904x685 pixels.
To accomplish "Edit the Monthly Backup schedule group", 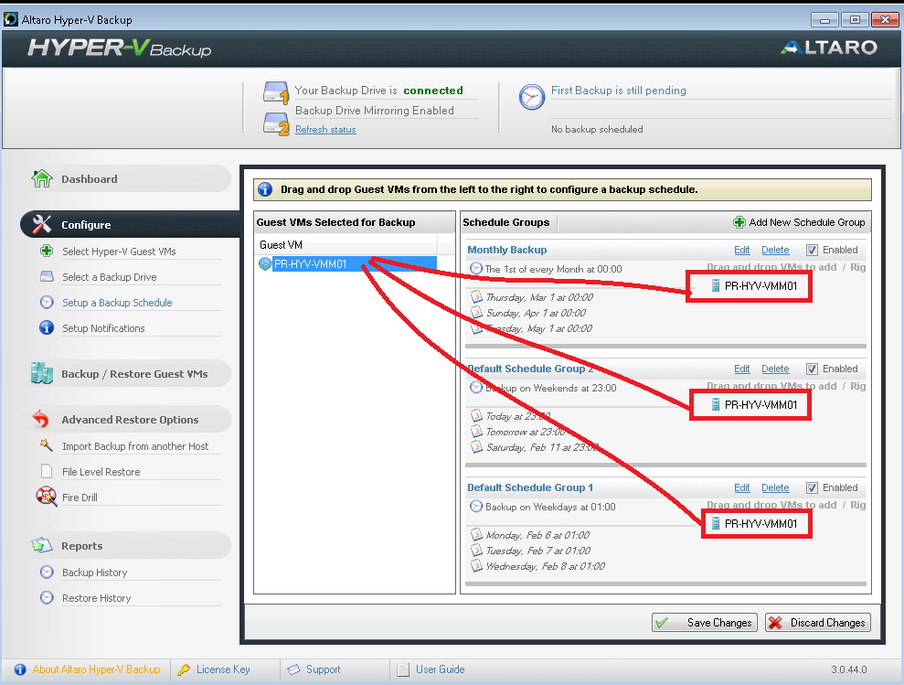I will coord(742,250).
